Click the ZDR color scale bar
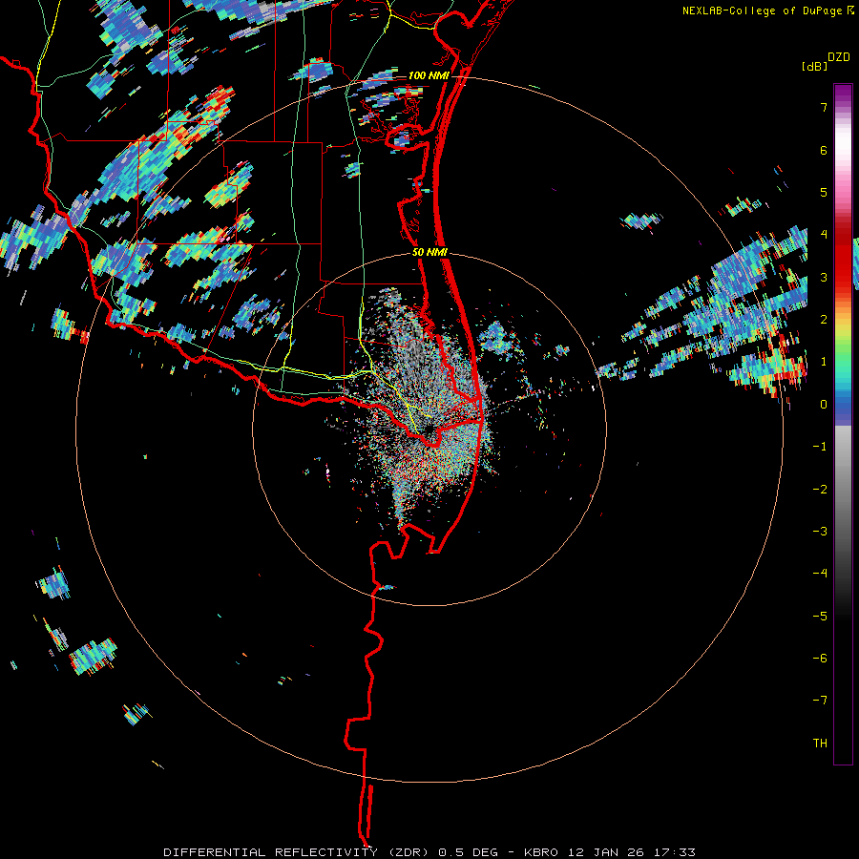This screenshot has width=859, height=859. coord(843,424)
